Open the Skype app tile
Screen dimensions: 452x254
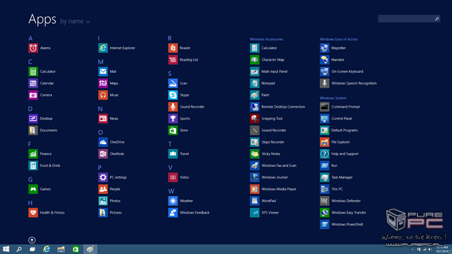[173, 95]
